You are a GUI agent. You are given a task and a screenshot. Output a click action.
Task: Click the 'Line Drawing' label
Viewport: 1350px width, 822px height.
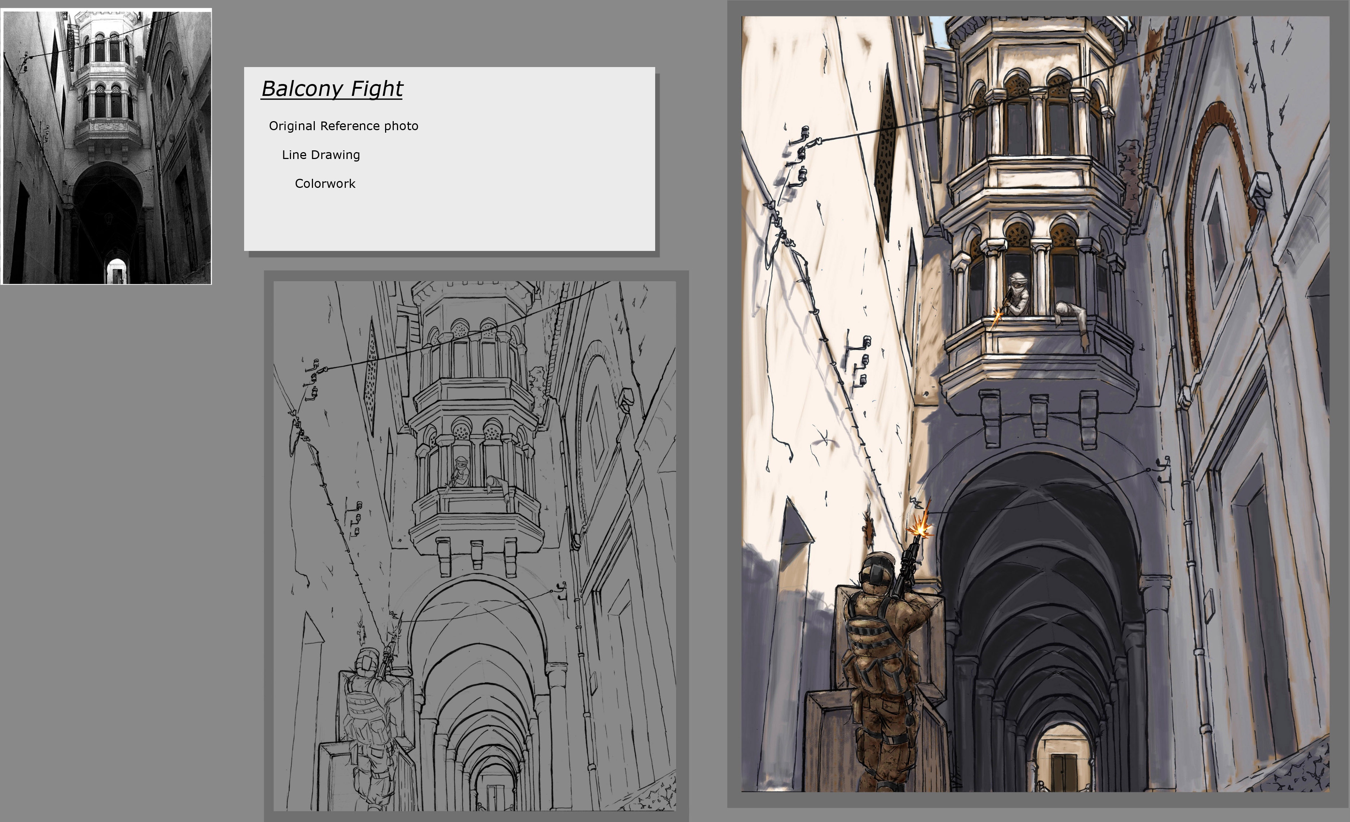click(321, 155)
